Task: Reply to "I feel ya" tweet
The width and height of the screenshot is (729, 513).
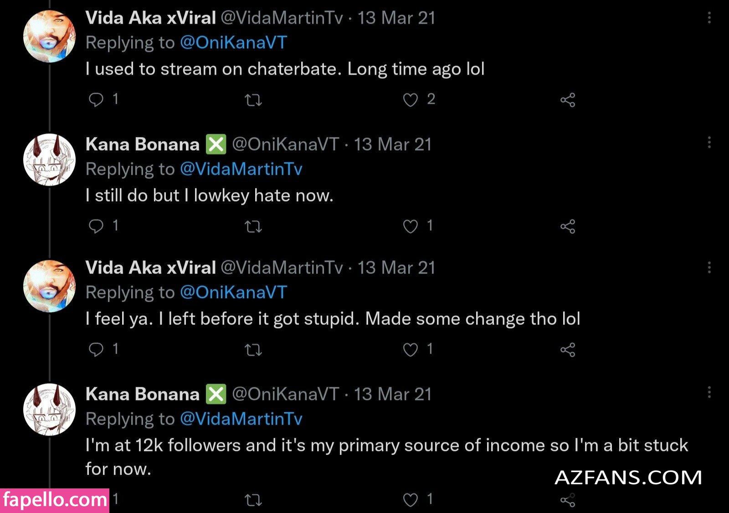Action: pyautogui.click(x=96, y=350)
